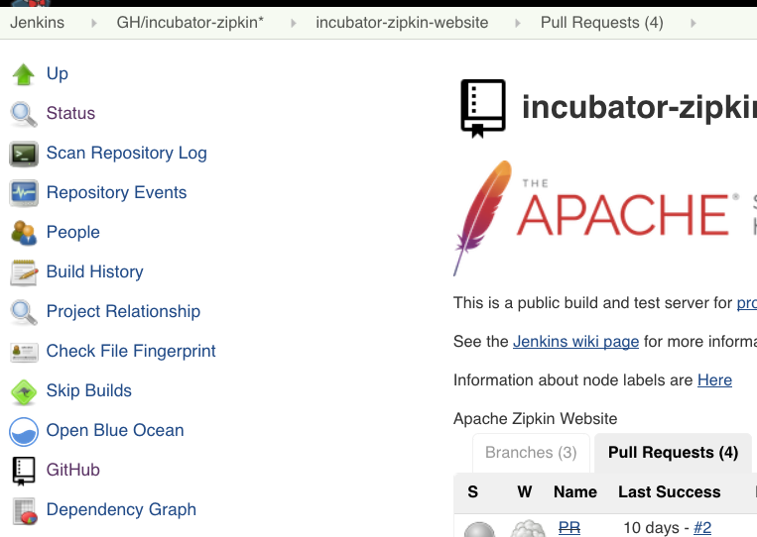This screenshot has width=757, height=537.
Task: Expand the arrow after incubator-zipkin-website breadcrumb
Action: coord(518,23)
